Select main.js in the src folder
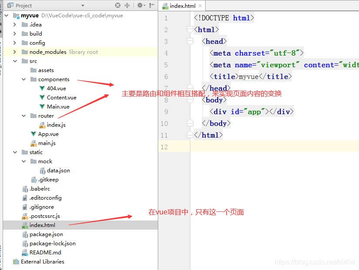Image resolution: width=359 pixels, height=270 pixels. 47,143
